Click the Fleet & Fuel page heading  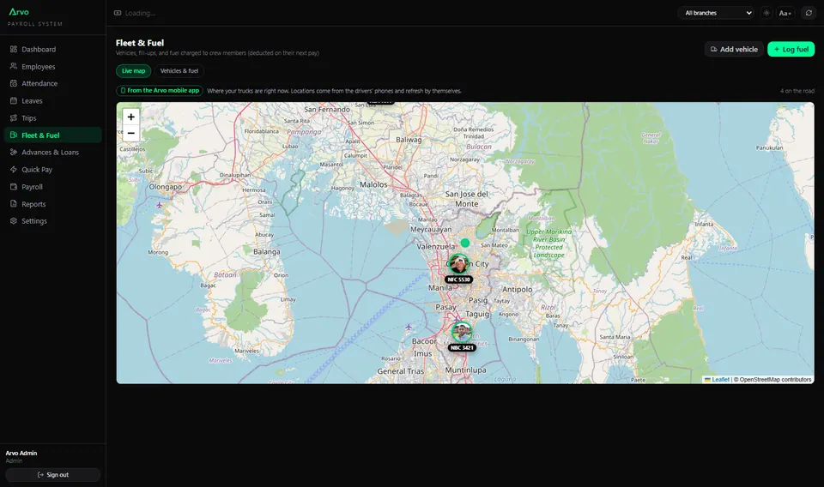pyautogui.click(x=140, y=43)
